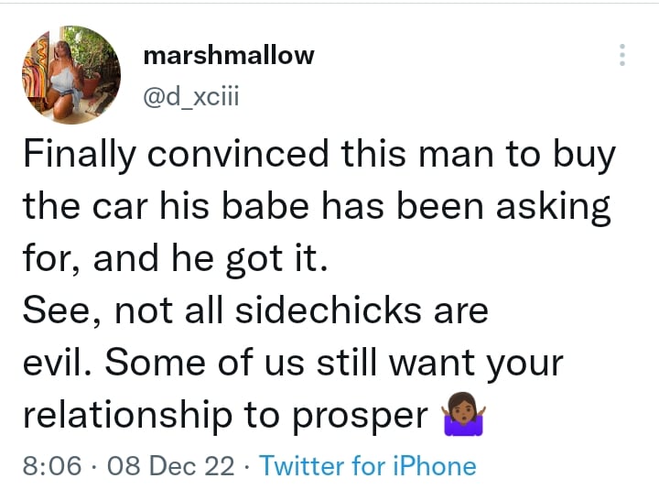
Task: Click the display name marshmallow
Action: coord(229,55)
